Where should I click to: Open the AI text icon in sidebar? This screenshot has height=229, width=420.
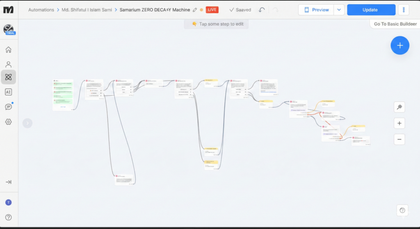[x=8, y=92]
